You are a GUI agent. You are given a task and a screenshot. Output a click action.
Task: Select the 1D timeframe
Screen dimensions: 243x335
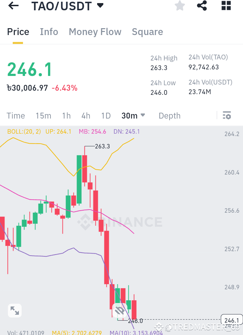106,116
